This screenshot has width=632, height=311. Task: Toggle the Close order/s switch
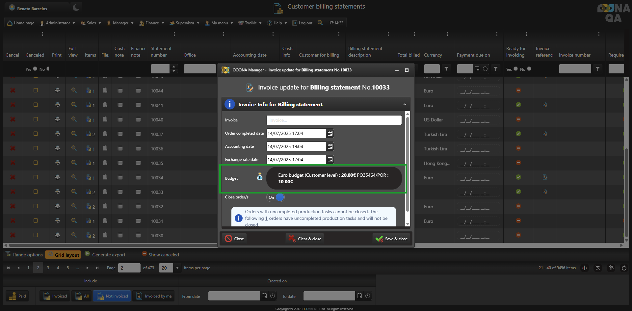click(276, 197)
